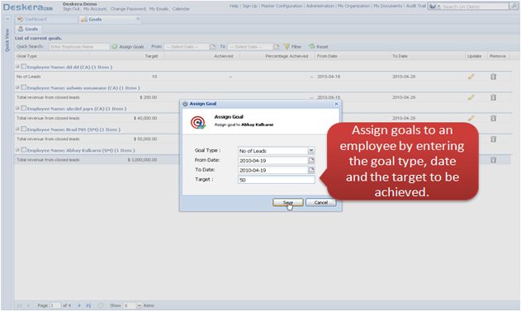Check the box for employee abcdef pqrs
Viewport: 521px width, 311px height.
click(x=24, y=108)
